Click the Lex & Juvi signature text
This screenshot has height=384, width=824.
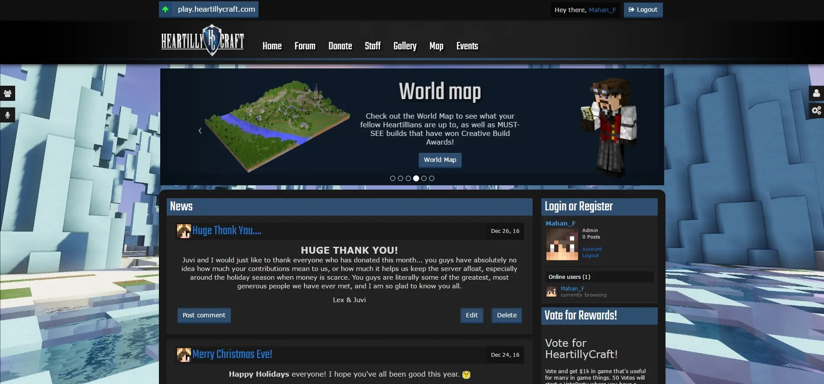[349, 300]
